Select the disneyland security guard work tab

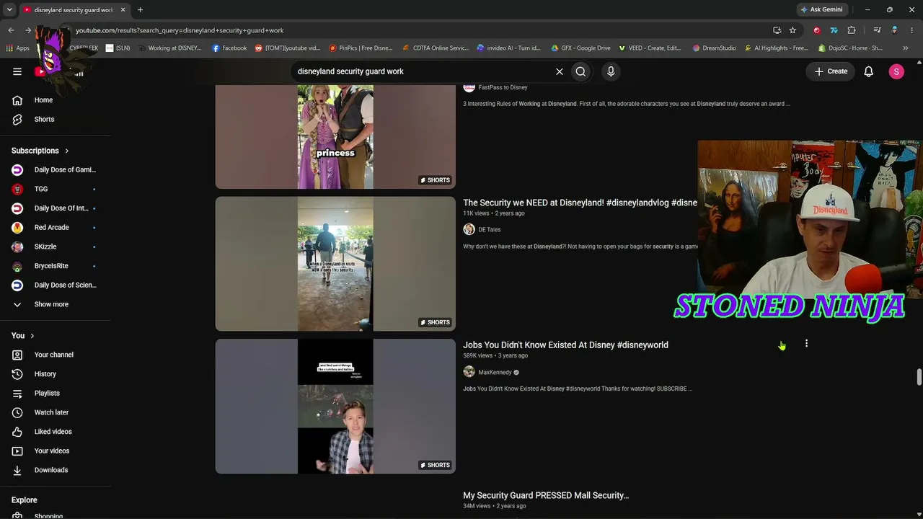pyautogui.click(x=74, y=9)
